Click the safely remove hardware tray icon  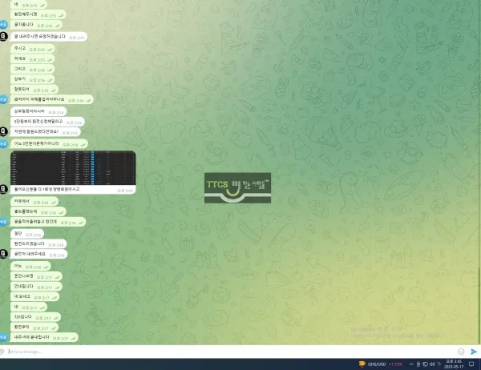click(x=418, y=364)
